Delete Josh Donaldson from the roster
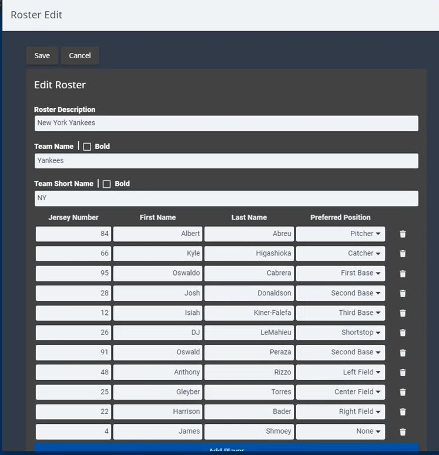This screenshot has height=455, width=439. [x=403, y=293]
